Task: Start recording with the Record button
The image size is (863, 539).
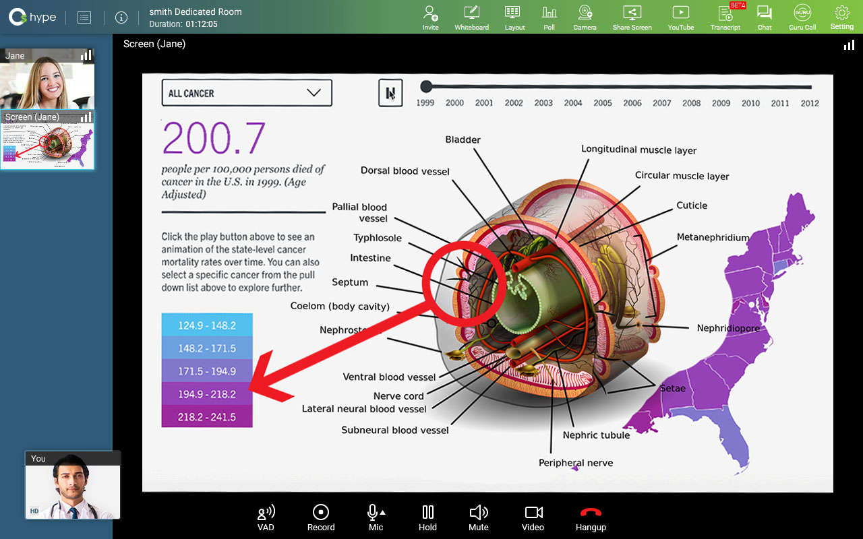Action: (x=321, y=517)
